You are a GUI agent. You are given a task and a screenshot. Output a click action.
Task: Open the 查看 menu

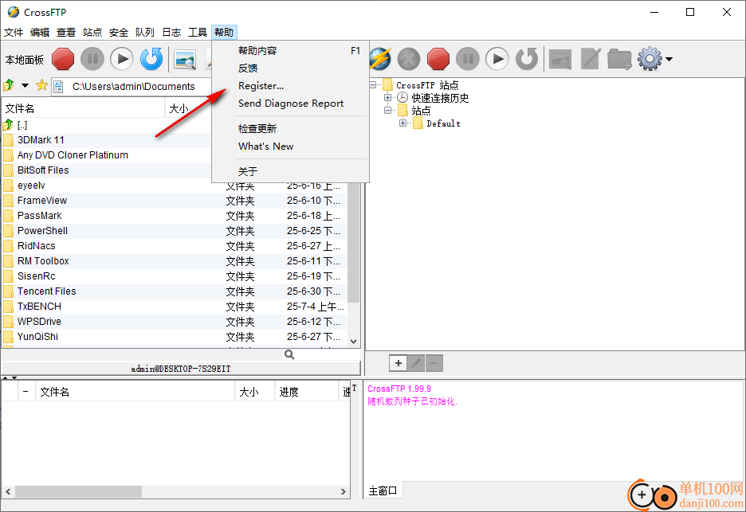[x=66, y=33]
